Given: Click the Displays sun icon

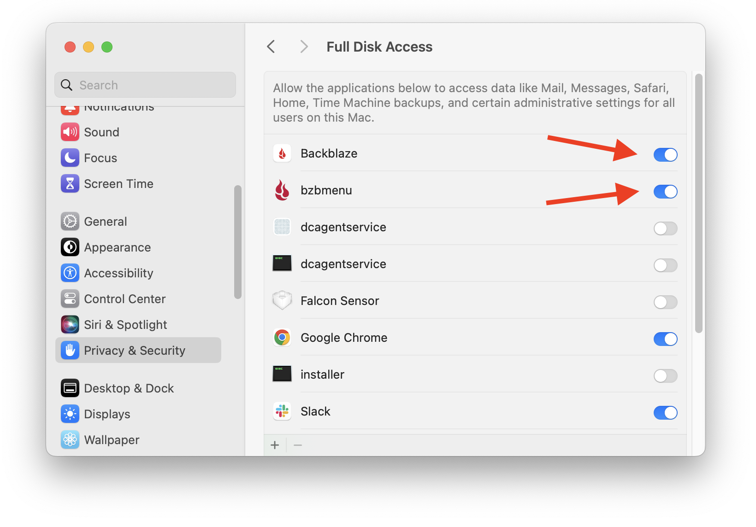Looking at the screenshot, I should pos(70,414).
